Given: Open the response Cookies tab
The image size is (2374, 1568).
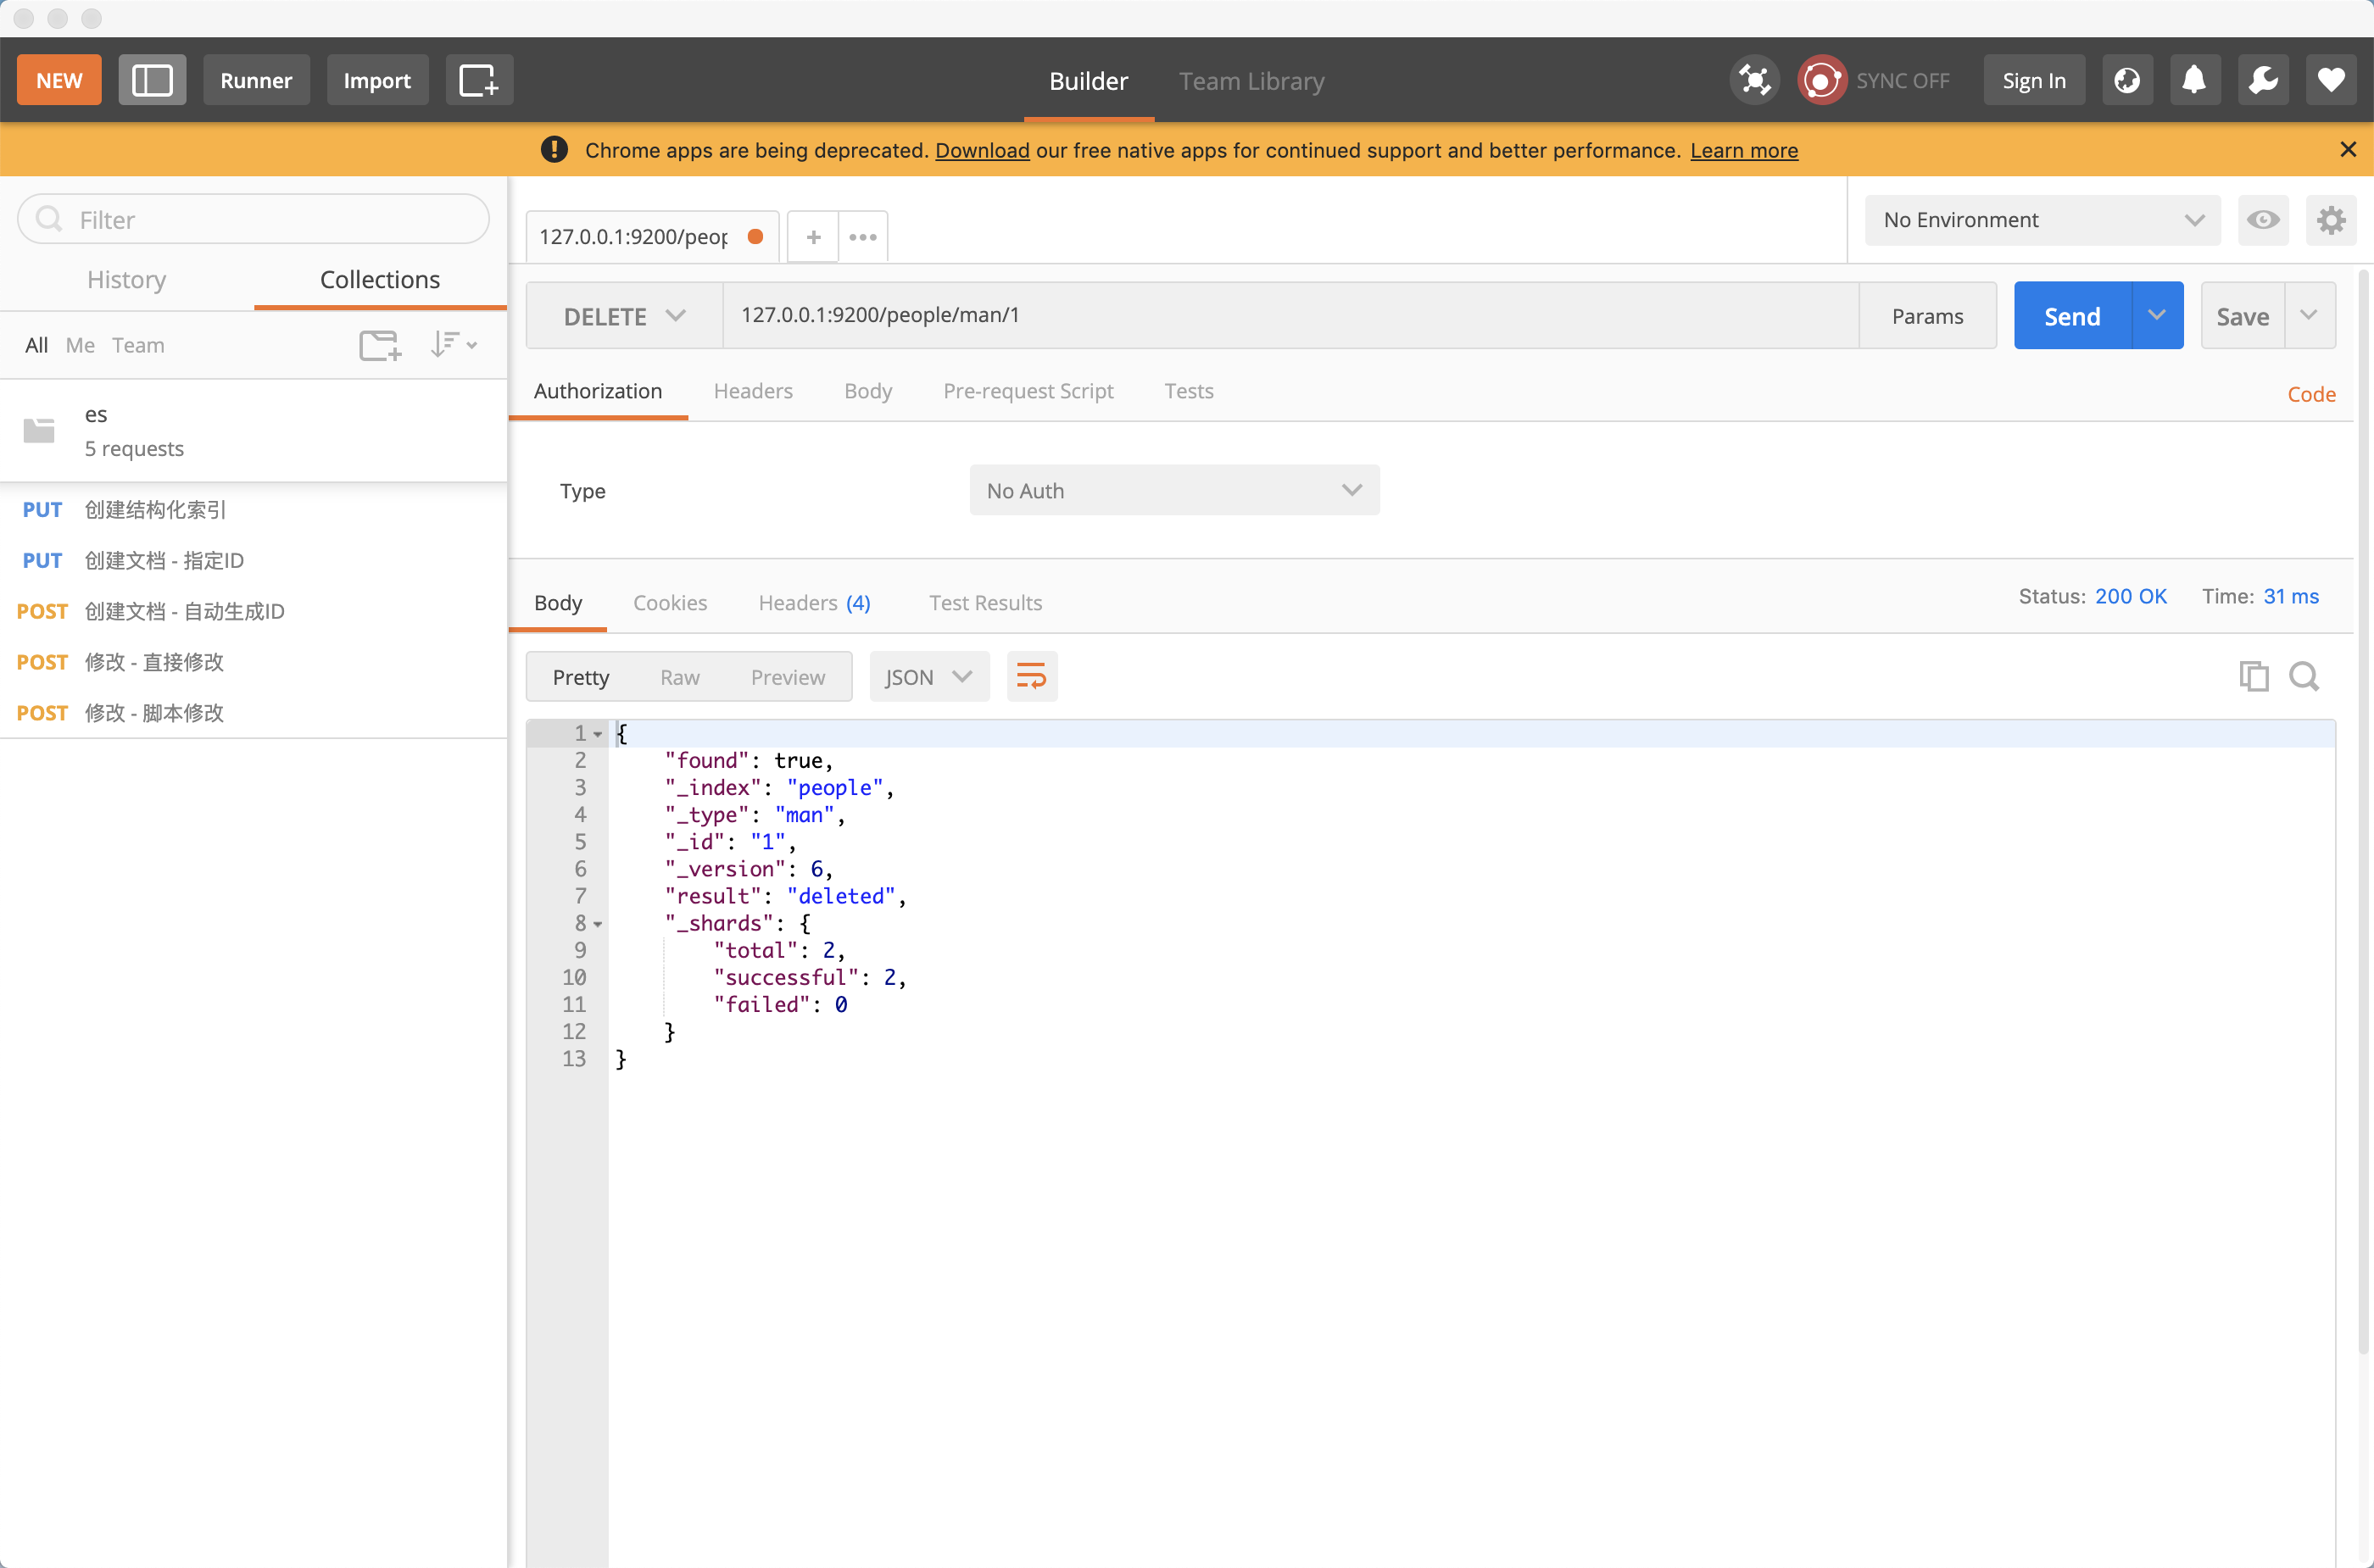Looking at the screenshot, I should pos(669,603).
